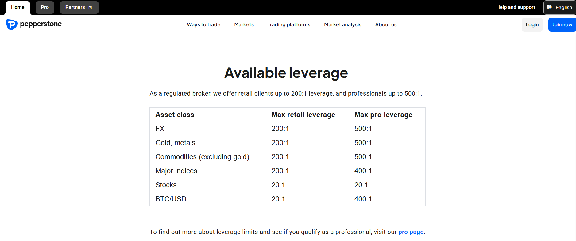The height and width of the screenshot is (241, 576).
Task: Click the Max retail leverage header
Action: pos(303,115)
